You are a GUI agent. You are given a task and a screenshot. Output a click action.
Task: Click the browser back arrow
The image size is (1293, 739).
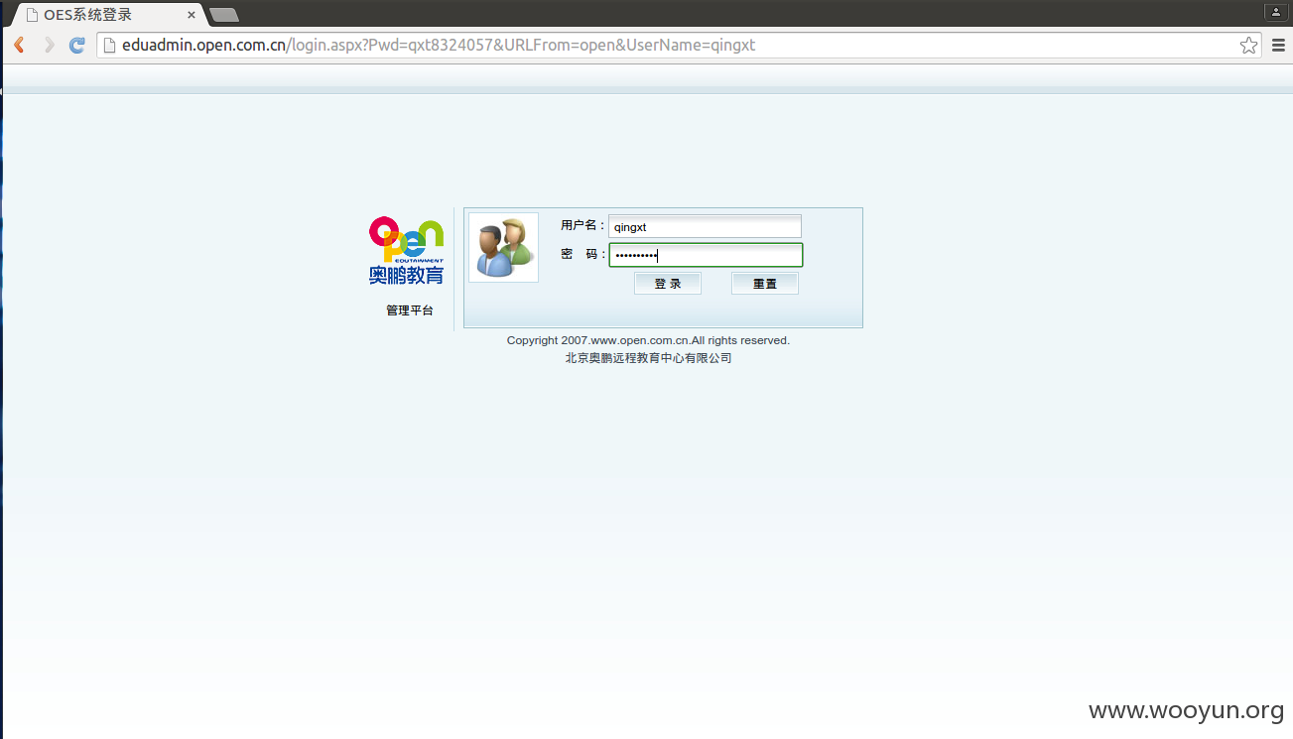pos(19,46)
